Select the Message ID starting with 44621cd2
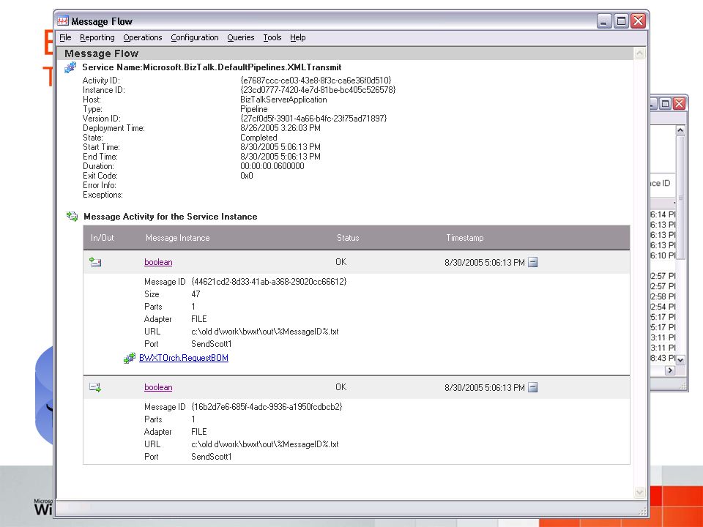The image size is (703, 527). point(269,282)
